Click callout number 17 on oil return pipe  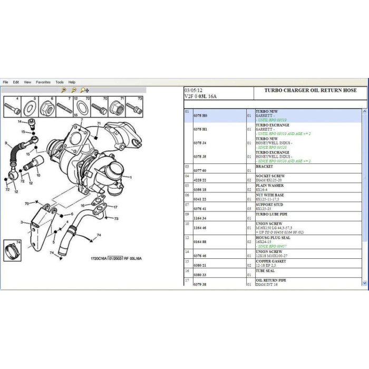click(x=115, y=207)
